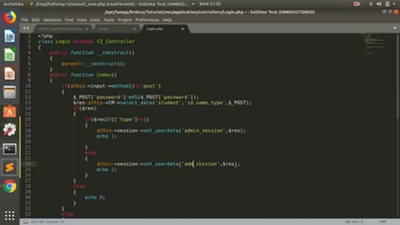Click the '__construct()' function declaration
The width and height of the screenshot is (400, 225).
pyautogui.click(x=92, y=52)
